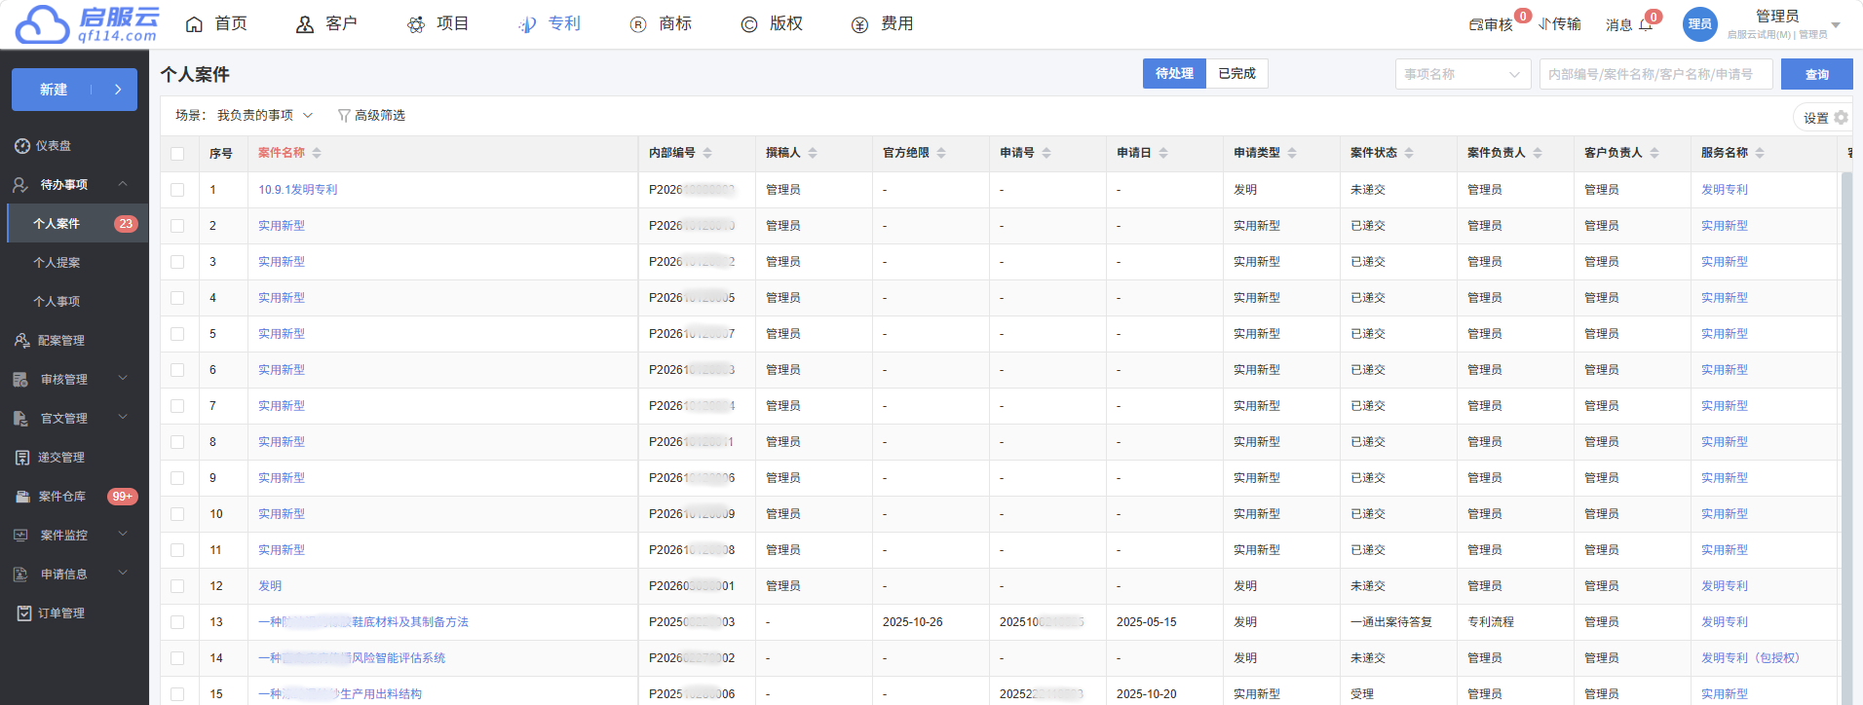1863x705 pixels.
Task: Open 审核 review notifications
Action: coord(1491,24)
